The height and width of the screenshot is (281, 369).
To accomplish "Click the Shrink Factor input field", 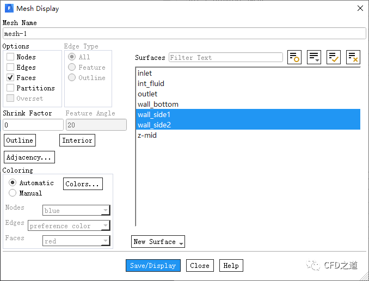I will 33,125.
